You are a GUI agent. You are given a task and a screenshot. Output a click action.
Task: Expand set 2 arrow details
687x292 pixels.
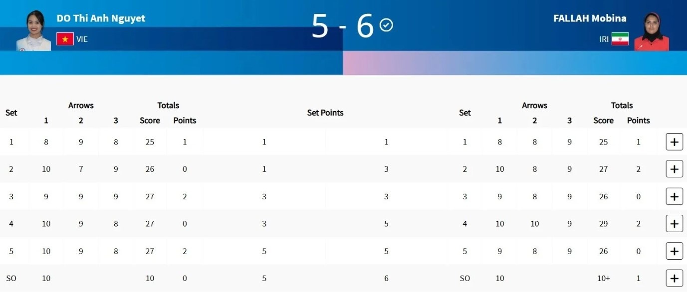click(674, 169)
